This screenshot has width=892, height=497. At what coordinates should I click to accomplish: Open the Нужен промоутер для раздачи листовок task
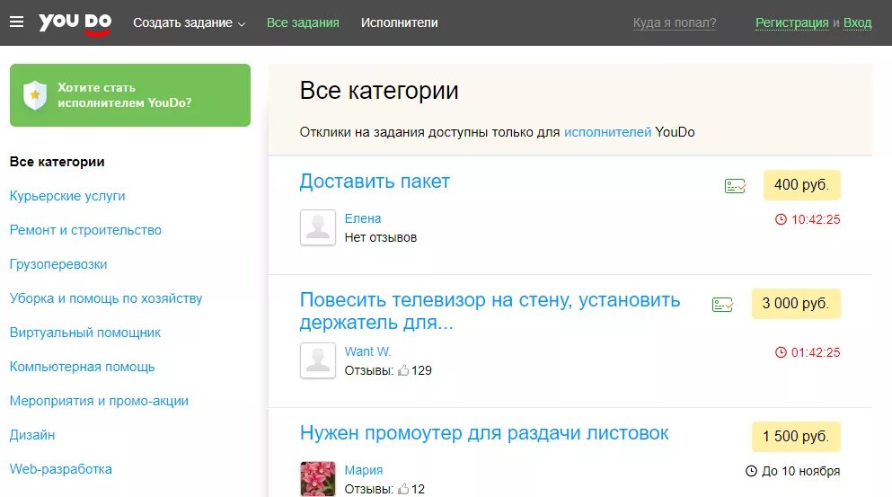point(484,432)
